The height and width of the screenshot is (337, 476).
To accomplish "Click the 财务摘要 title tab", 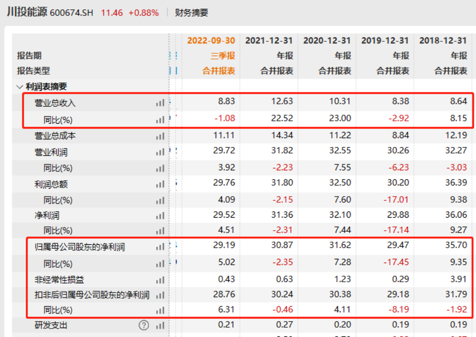I will (x=191, y=13).
